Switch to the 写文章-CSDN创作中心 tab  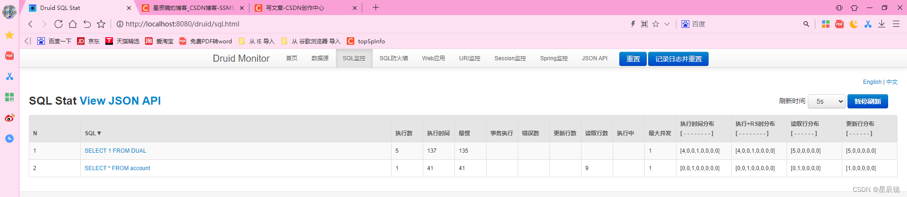pos(306,8)
